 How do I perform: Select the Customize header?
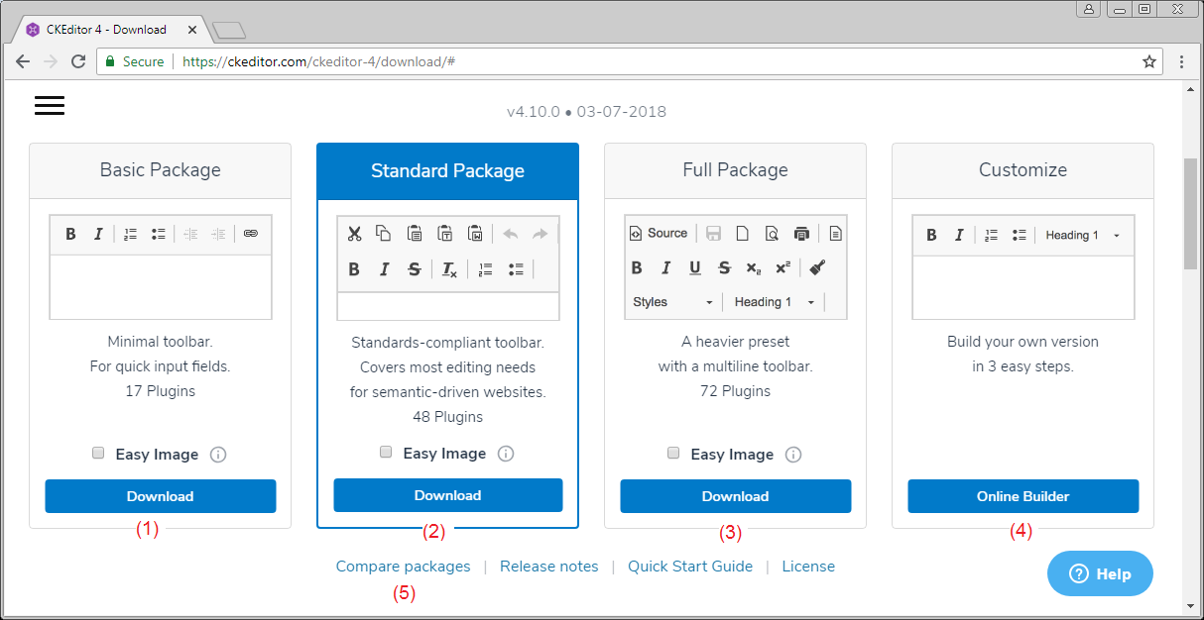pyautogui.click(x=1023, y=169)
